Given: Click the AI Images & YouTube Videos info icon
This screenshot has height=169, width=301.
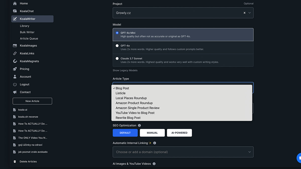Looking at the screenshot, I should [x=154, y=164].
